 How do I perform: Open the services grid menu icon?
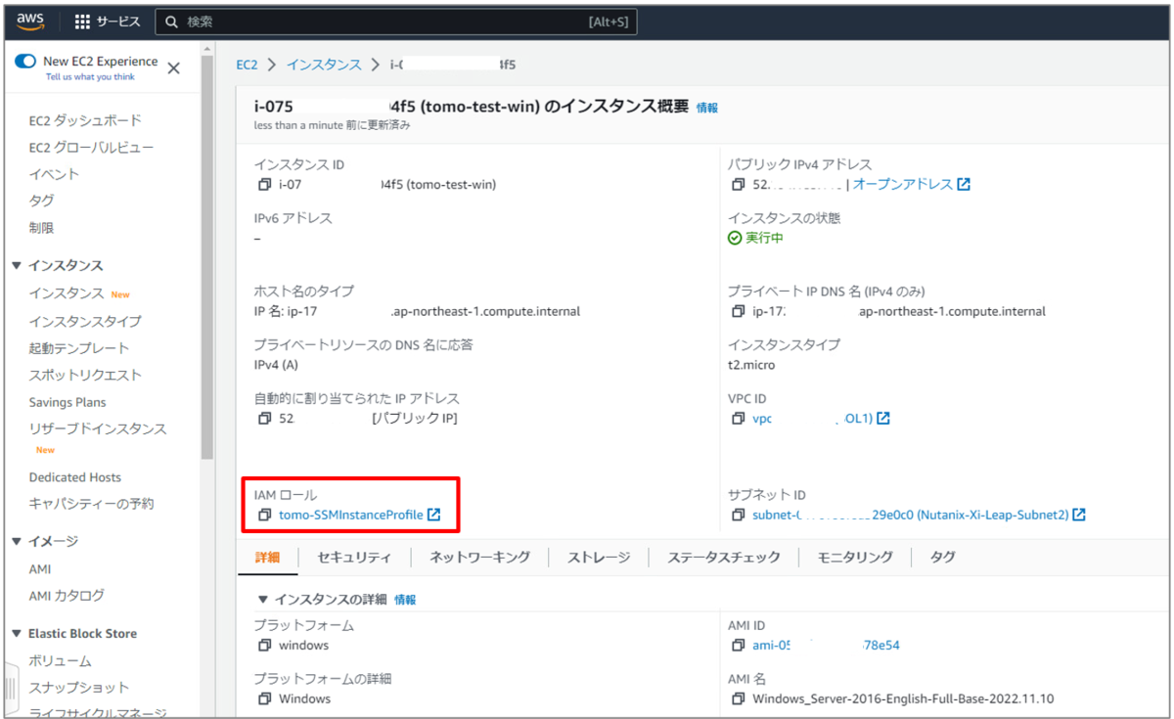click(x=82, y=22)
